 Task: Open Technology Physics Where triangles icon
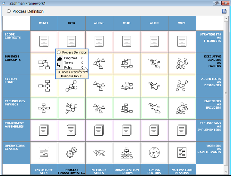[99, 108]
